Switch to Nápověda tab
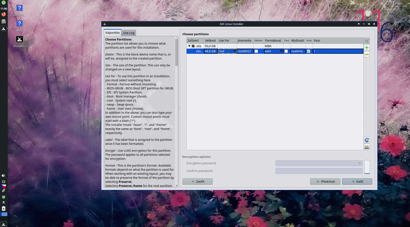 pyautogui.click(x=112, y=33)
